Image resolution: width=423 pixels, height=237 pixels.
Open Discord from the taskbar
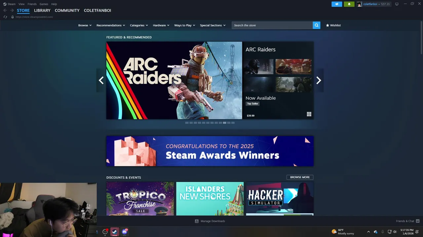tap(125, 232)
